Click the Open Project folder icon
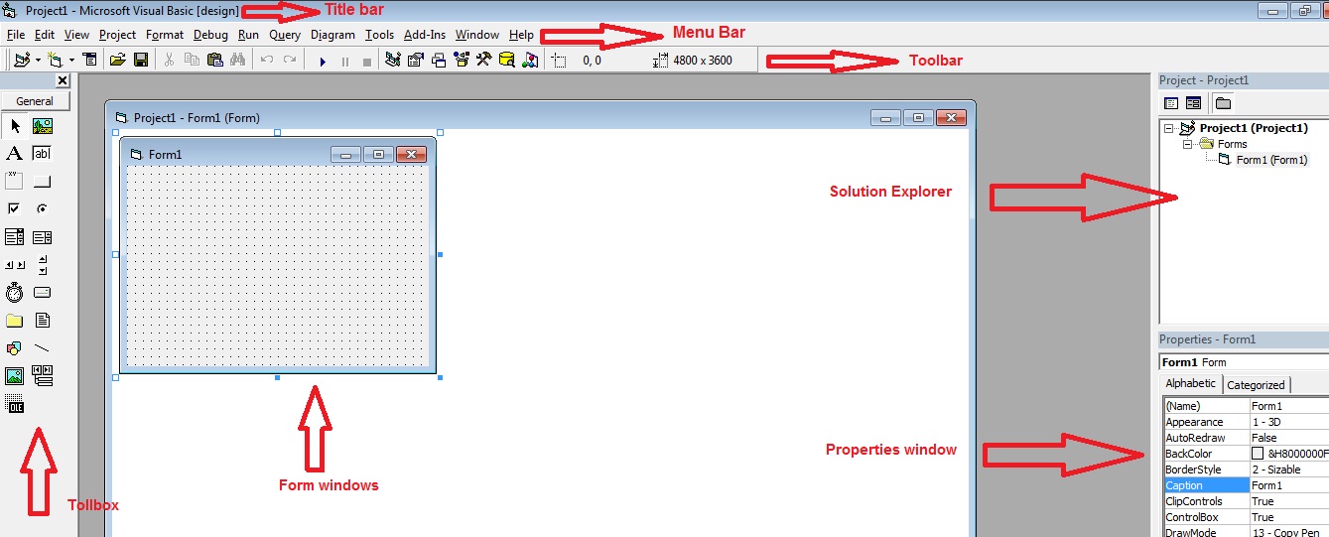The image size is (1329, 537). (117, 61)
